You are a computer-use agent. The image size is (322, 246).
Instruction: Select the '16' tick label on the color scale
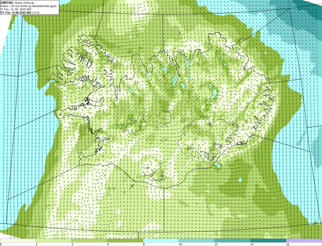[287, 244]
